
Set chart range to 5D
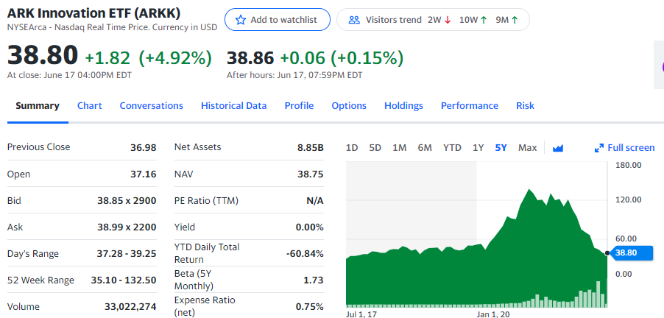pos(375,148)
